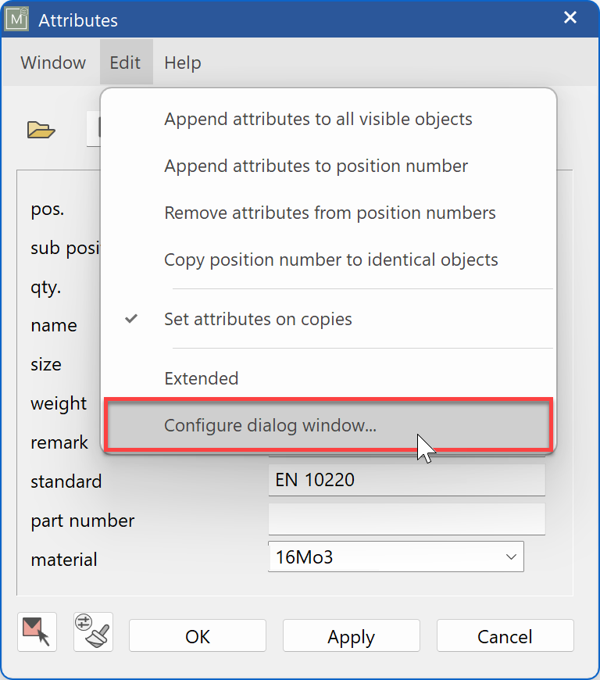Click the standard field containing EN 10220
This screenshot has height=680, width=600.
click(407, 480)
